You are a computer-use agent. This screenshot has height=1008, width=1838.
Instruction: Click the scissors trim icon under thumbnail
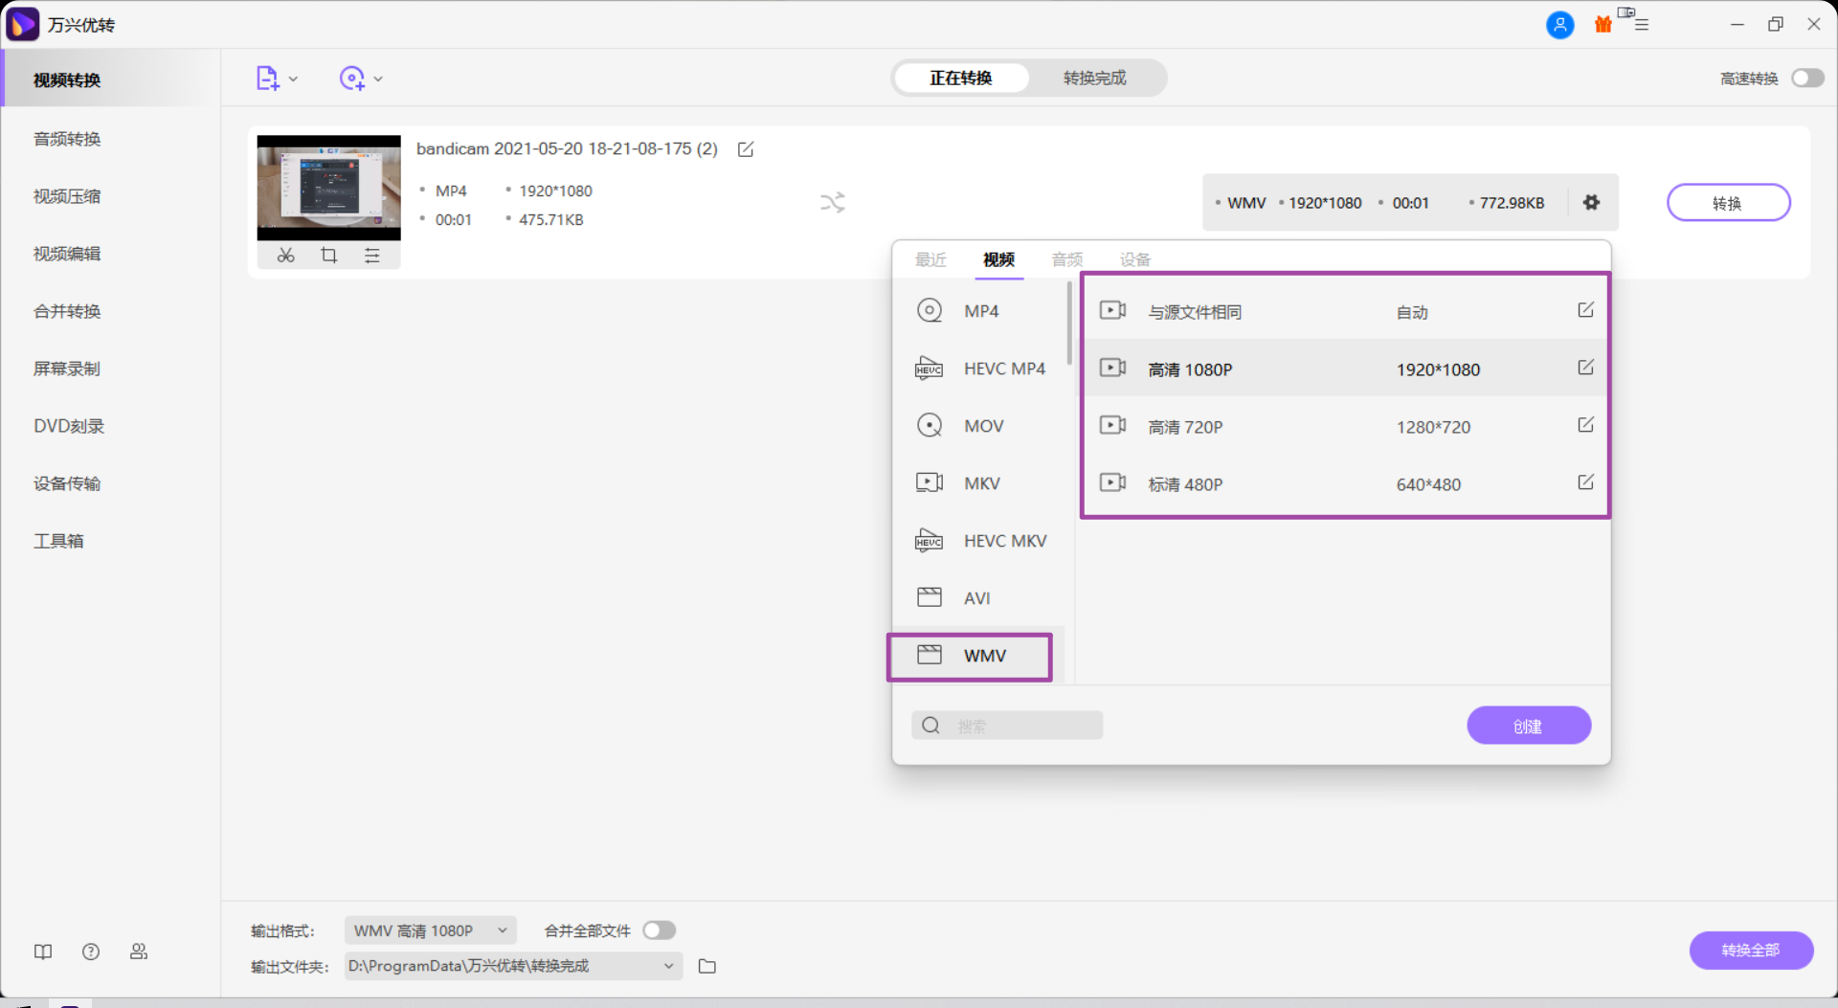click(285, 256)
